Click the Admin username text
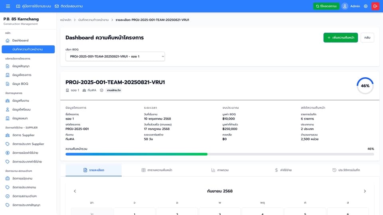383x215 pixels. (355, 6)
